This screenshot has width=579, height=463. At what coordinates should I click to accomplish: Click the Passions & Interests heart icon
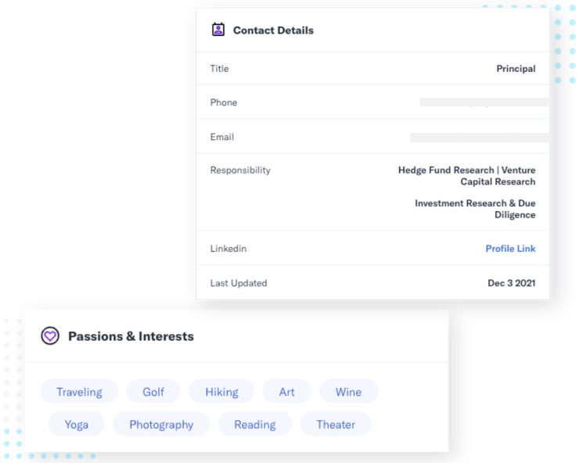50,336
